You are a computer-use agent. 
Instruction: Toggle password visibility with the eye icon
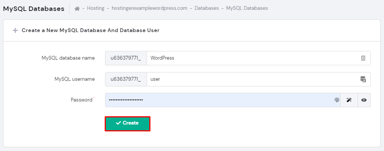[x=364, y=100]
